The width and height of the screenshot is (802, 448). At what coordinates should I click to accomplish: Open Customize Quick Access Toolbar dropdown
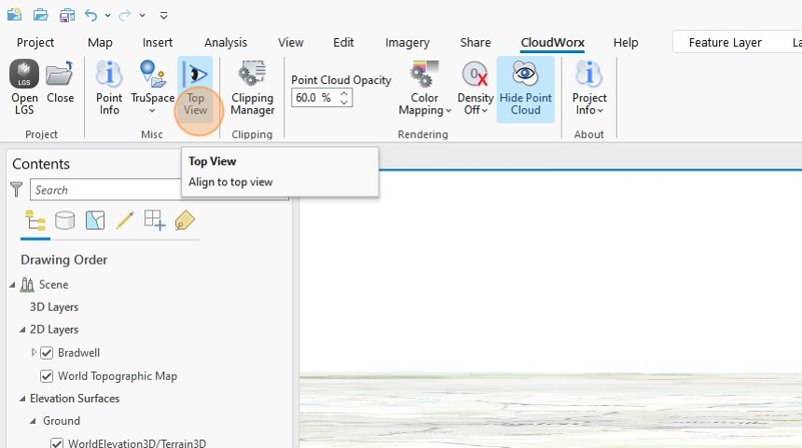(164, 16)
